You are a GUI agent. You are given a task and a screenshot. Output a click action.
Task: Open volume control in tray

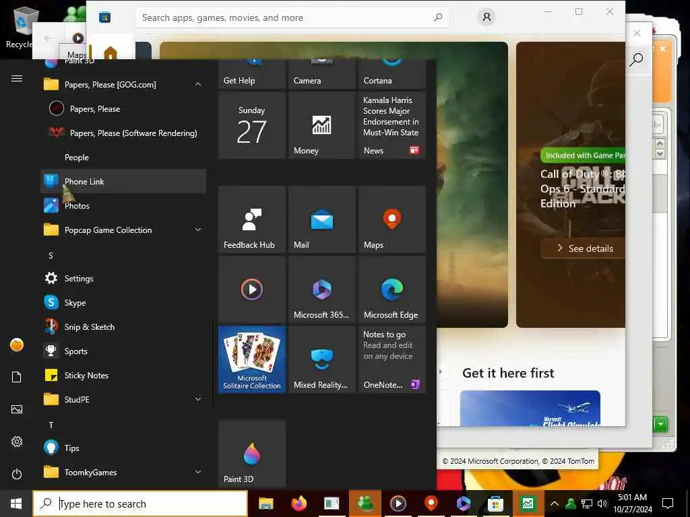[602, 504]
